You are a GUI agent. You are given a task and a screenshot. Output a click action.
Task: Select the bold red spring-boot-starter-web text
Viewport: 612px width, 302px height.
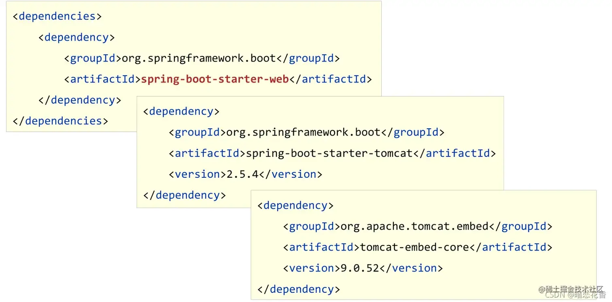tap(215, 79)
